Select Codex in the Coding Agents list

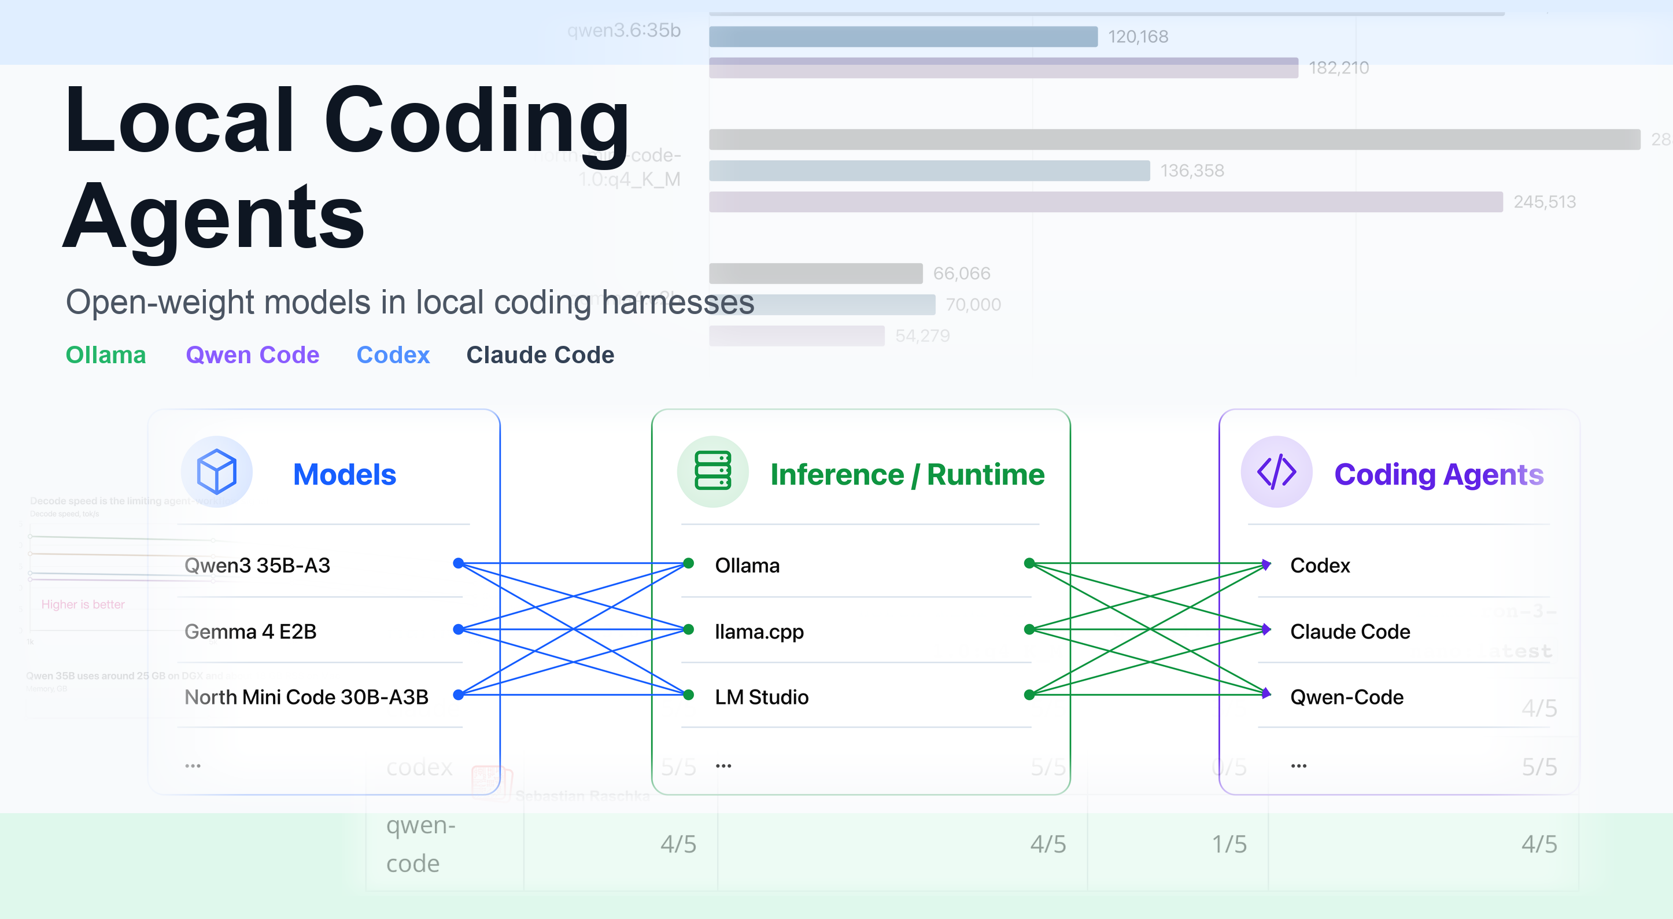(x=1320, y=565)
